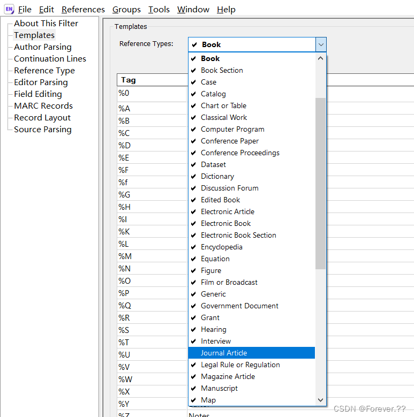
Task: Choose Dictionary reference type
Action: [x=251, y=176]
